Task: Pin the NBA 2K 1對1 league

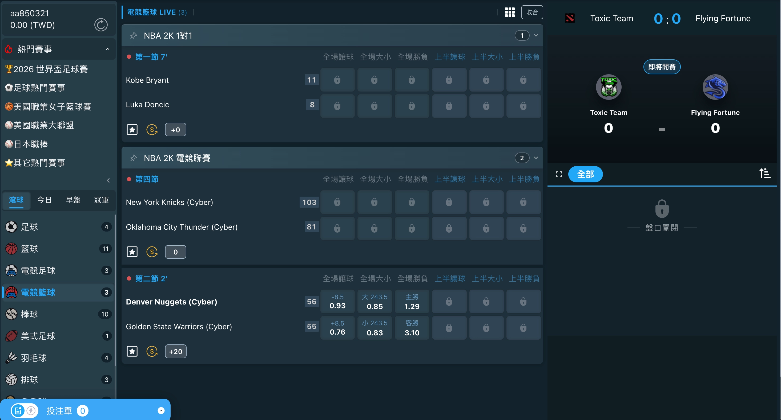Action: 133,36
